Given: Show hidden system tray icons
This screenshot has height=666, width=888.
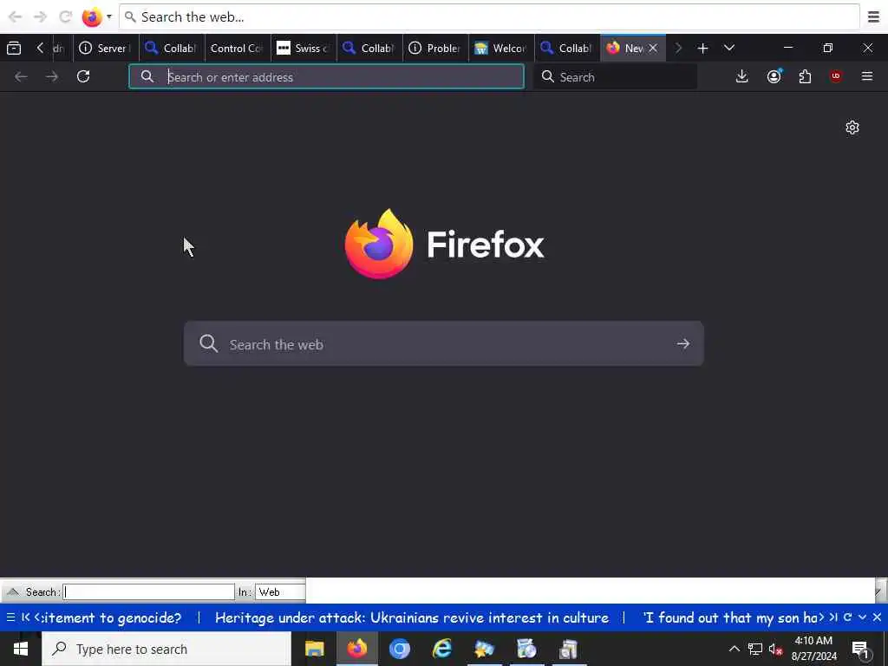Looking at the screenshot, I should coord(734,649).
